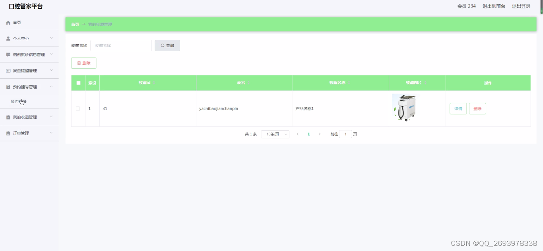Click 详情 button for 产品名称1
This screenshot has height=251, width=543.
458,109
